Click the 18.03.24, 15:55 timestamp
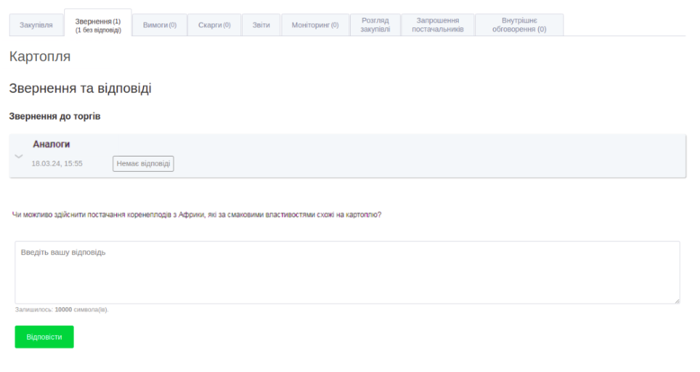 (57, 164)
